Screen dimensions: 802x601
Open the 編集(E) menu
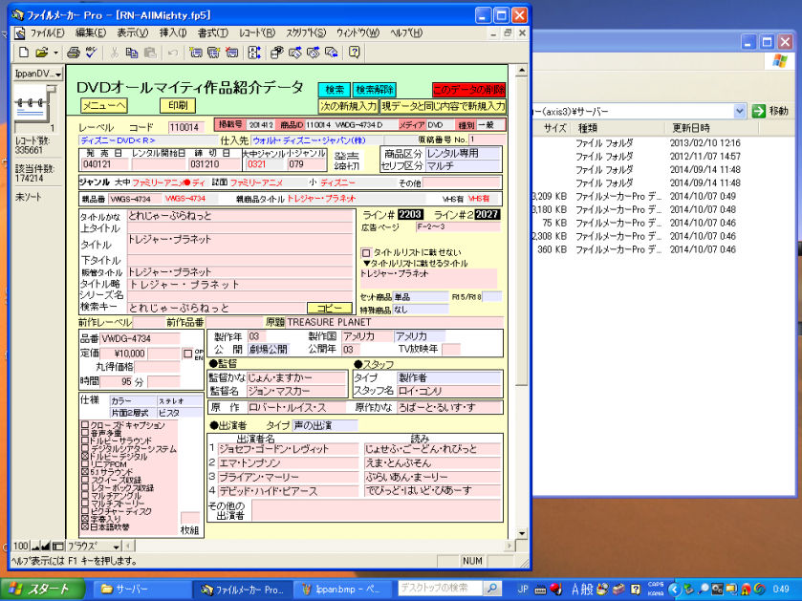91,33
